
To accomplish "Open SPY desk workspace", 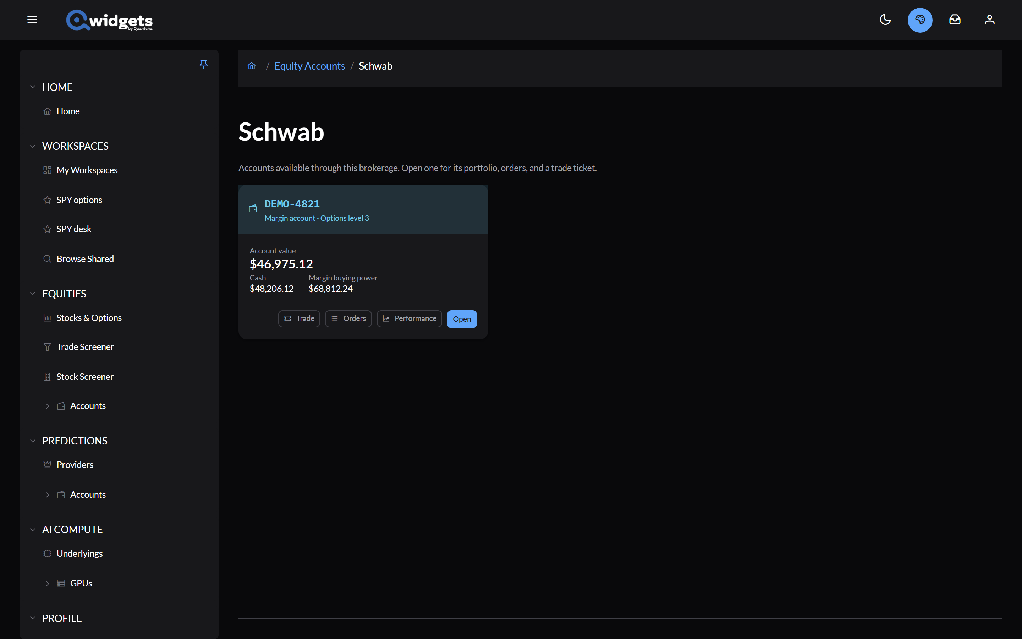I will pos(74,229).
